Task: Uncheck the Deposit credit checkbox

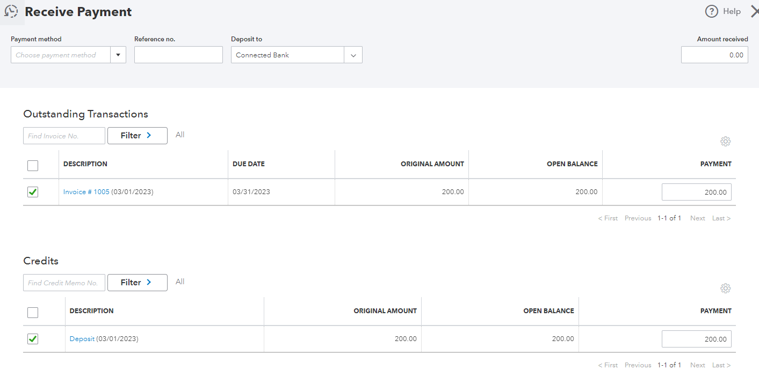Action: point(32,338)
